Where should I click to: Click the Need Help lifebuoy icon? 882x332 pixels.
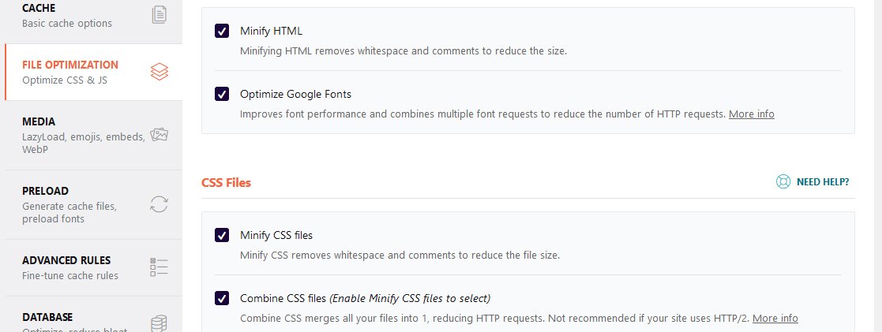point(783,182)
